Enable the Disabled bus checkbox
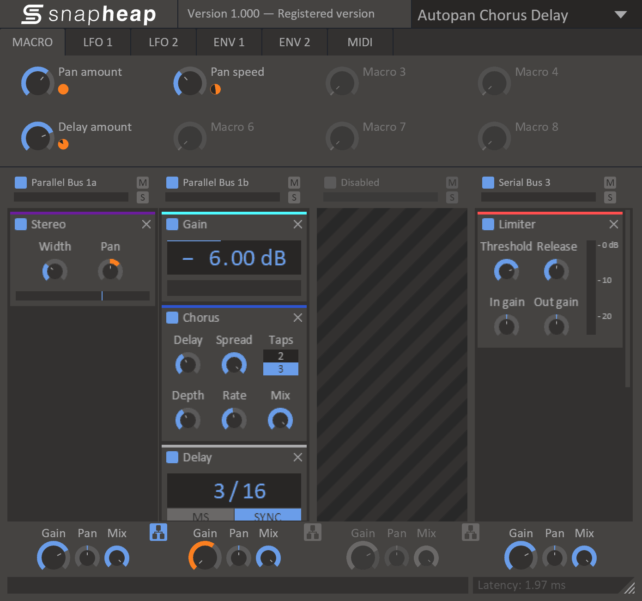The height and width of the screenshot is (601, 642). [330, 183]
